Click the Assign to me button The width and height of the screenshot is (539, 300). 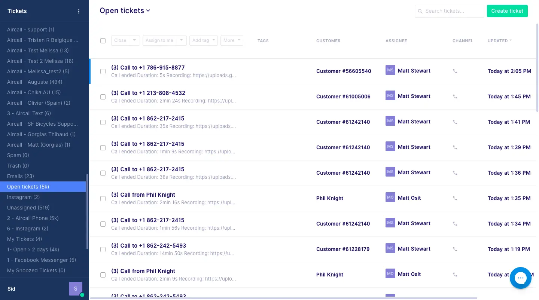click(159, 40)
